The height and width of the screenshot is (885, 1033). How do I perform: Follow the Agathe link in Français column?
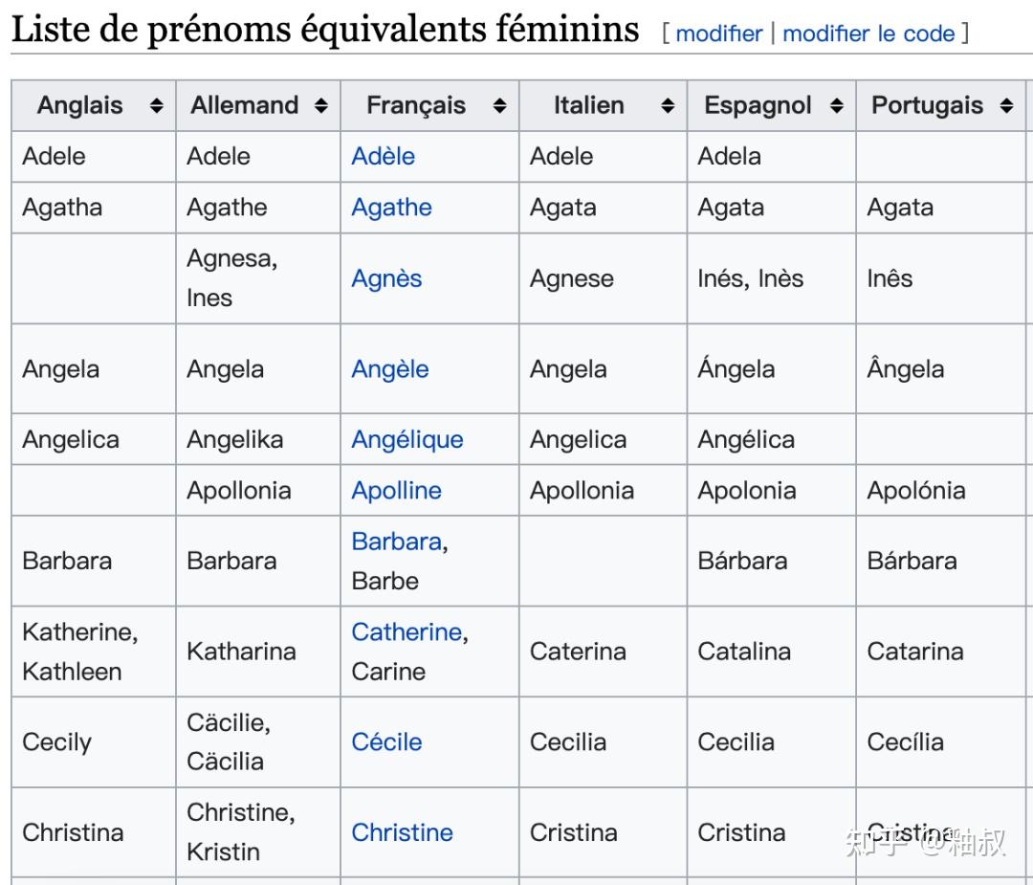(x=391, y=208)
